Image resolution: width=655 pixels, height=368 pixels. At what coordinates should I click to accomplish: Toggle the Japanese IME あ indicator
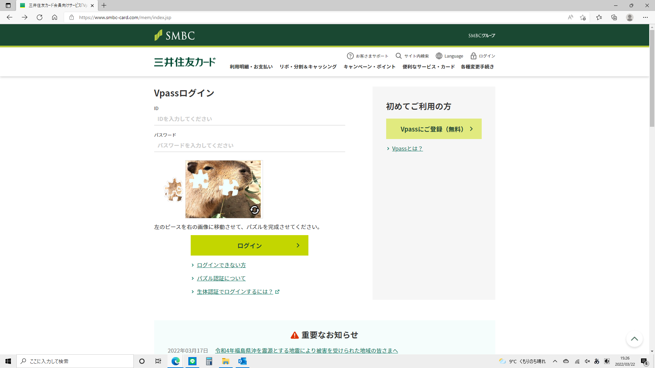597,361
